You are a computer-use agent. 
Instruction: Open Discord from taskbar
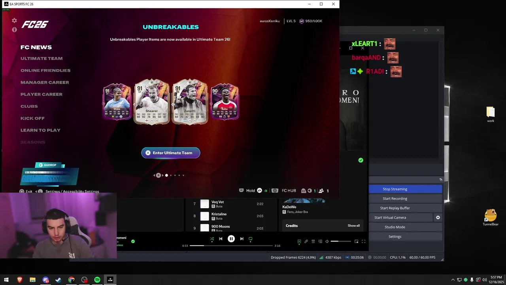(45, 280)
